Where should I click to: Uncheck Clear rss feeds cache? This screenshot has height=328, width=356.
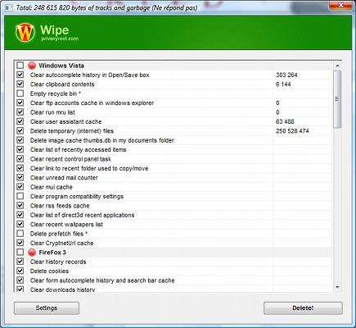tap(20, 205)
